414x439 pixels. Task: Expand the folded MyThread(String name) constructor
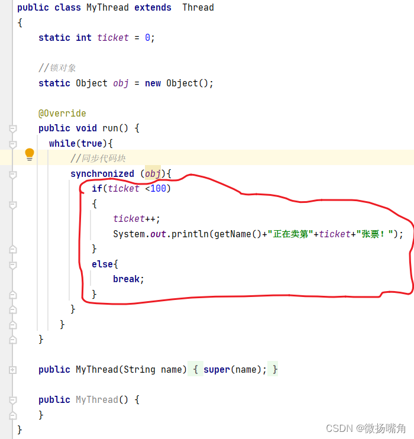click(x=12, y=370)
